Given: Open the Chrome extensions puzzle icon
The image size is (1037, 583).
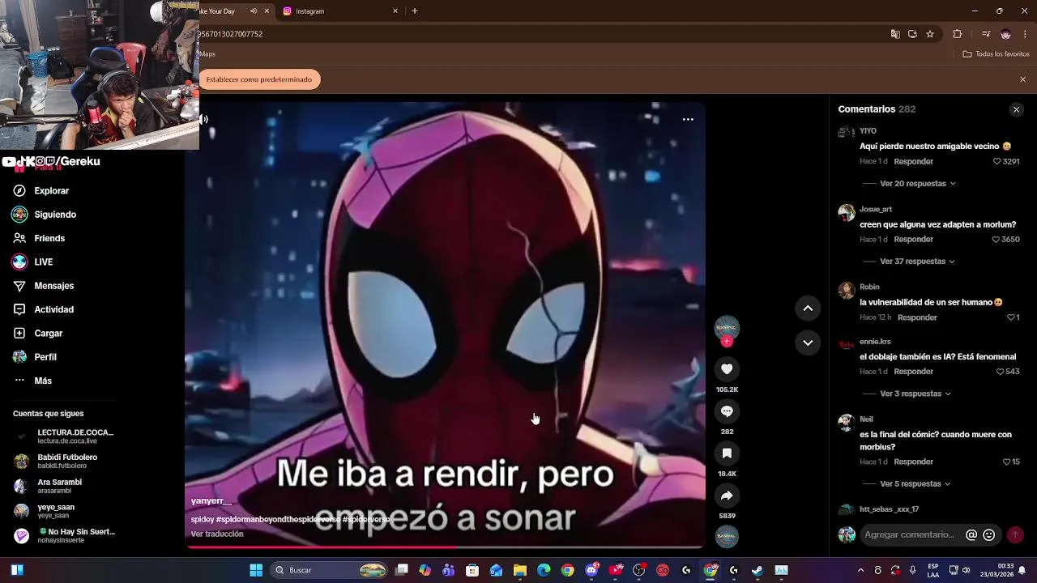Looking at the screenshot, I should pyautogui.click(x=958, y=34).
